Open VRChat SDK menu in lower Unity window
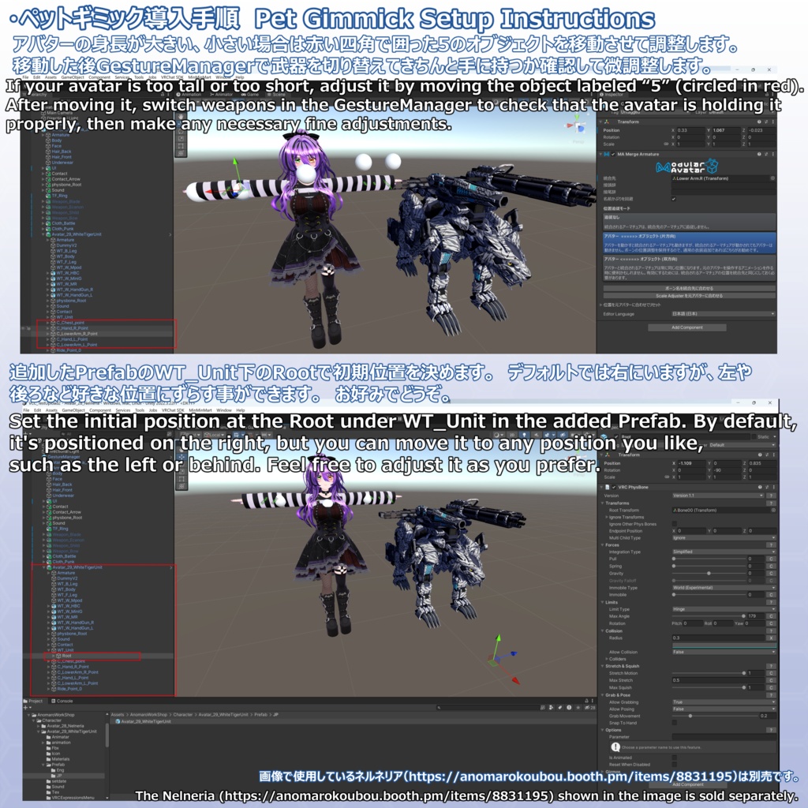808x808 pixels. pyautogui.click(x=173, y=410)
